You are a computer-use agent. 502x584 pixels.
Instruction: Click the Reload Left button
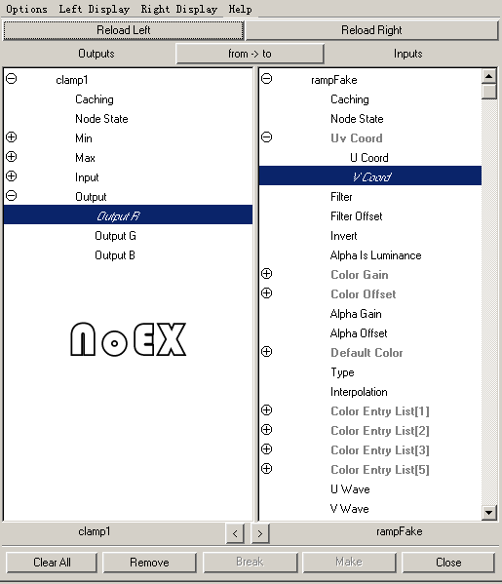123,30
